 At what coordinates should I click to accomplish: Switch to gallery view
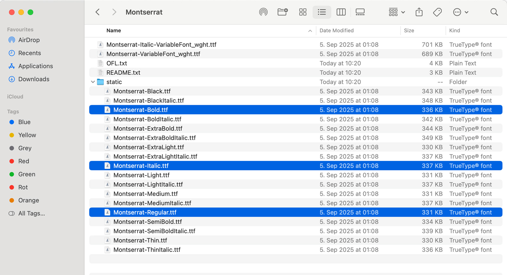[360, 12]
